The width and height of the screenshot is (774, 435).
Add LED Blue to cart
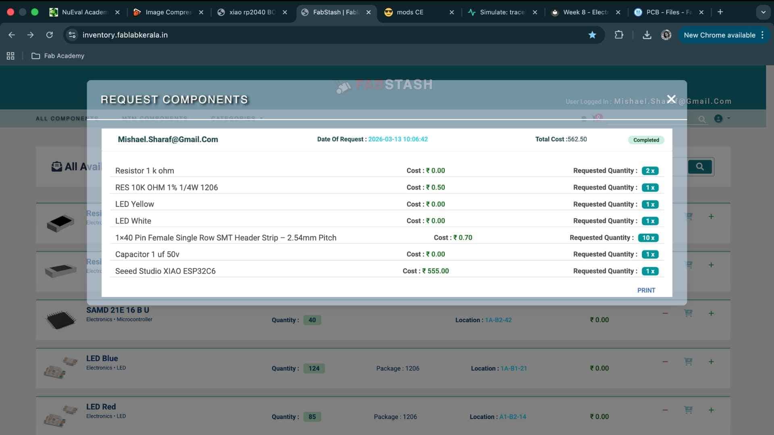click(x=688, y=362)
